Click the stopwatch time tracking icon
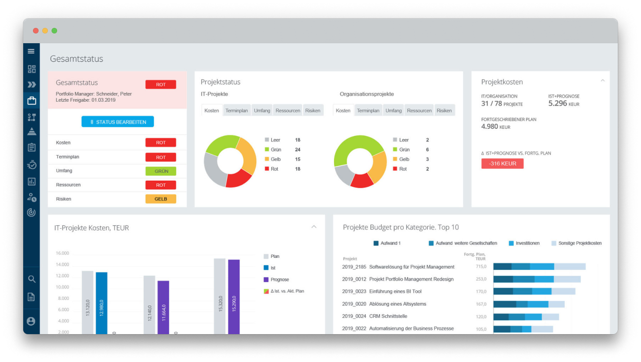The image size is (641, 362). pyautogui.click(x=32, y=165)
